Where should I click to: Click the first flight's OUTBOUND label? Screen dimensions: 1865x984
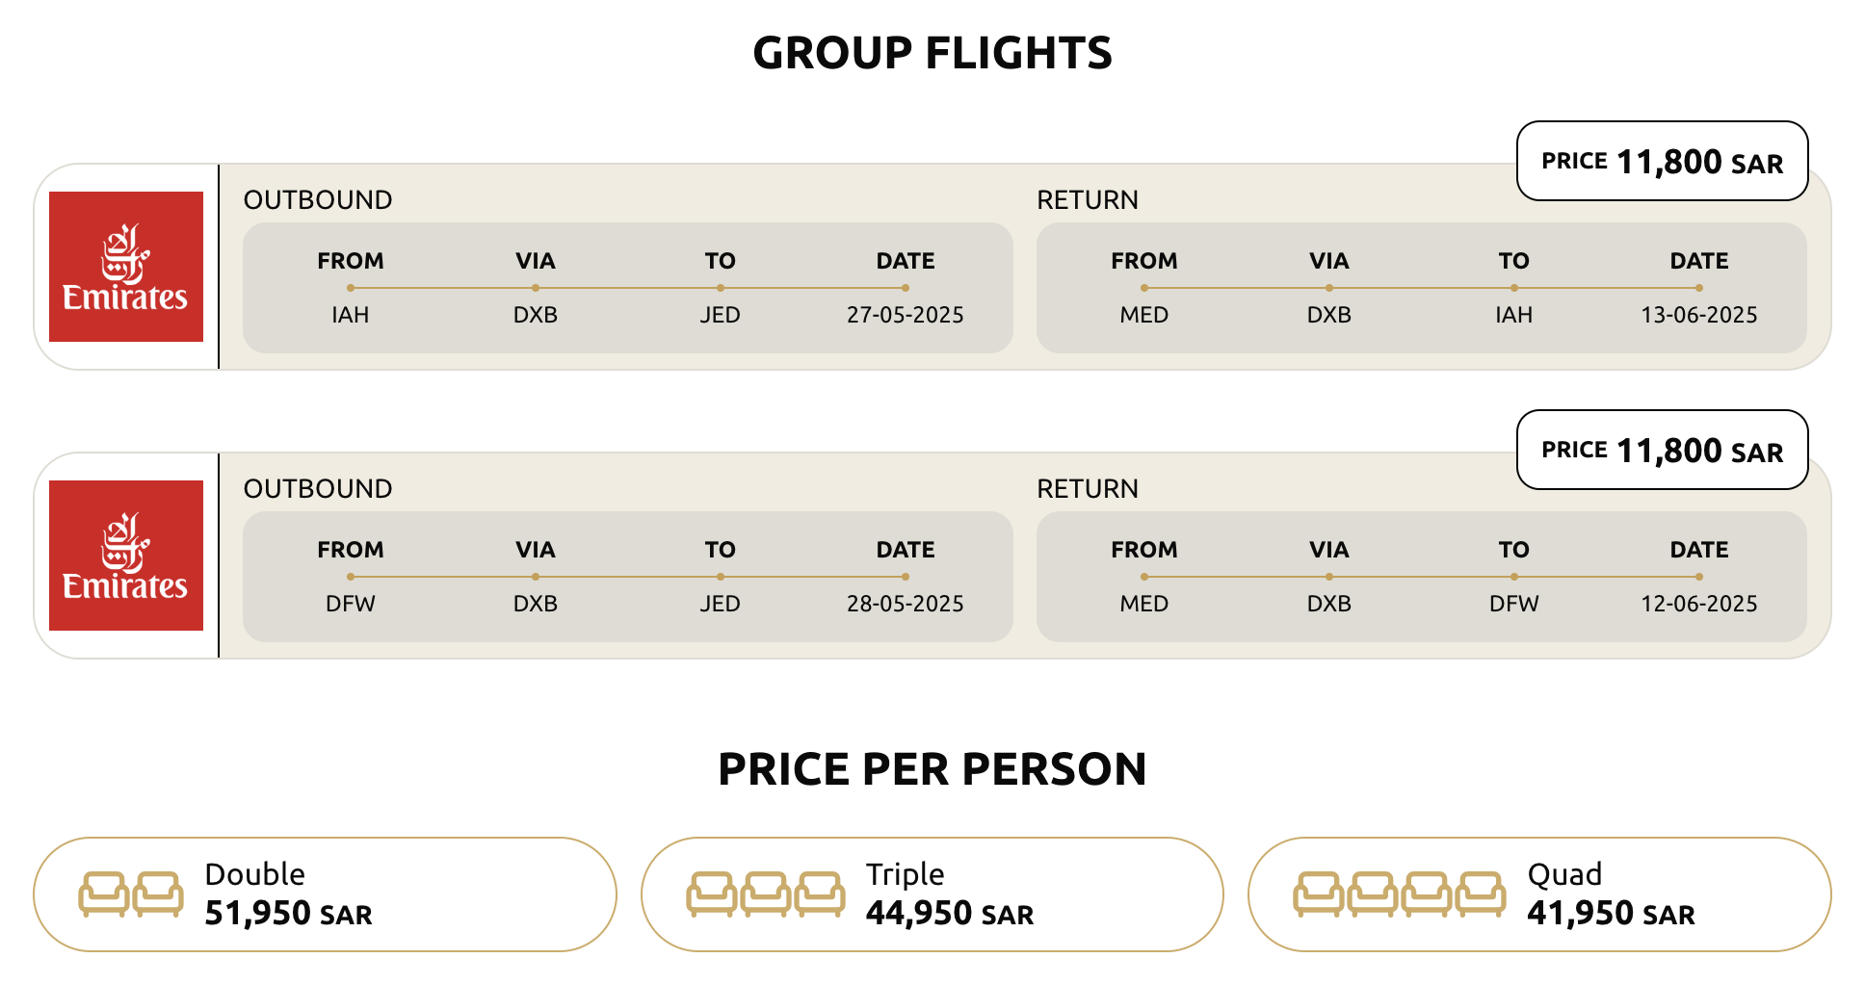click(318, 200)
